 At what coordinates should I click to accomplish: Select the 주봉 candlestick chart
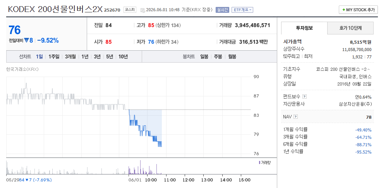coord(218,56)
